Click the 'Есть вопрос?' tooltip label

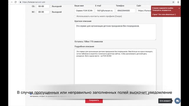pos(165,101)
